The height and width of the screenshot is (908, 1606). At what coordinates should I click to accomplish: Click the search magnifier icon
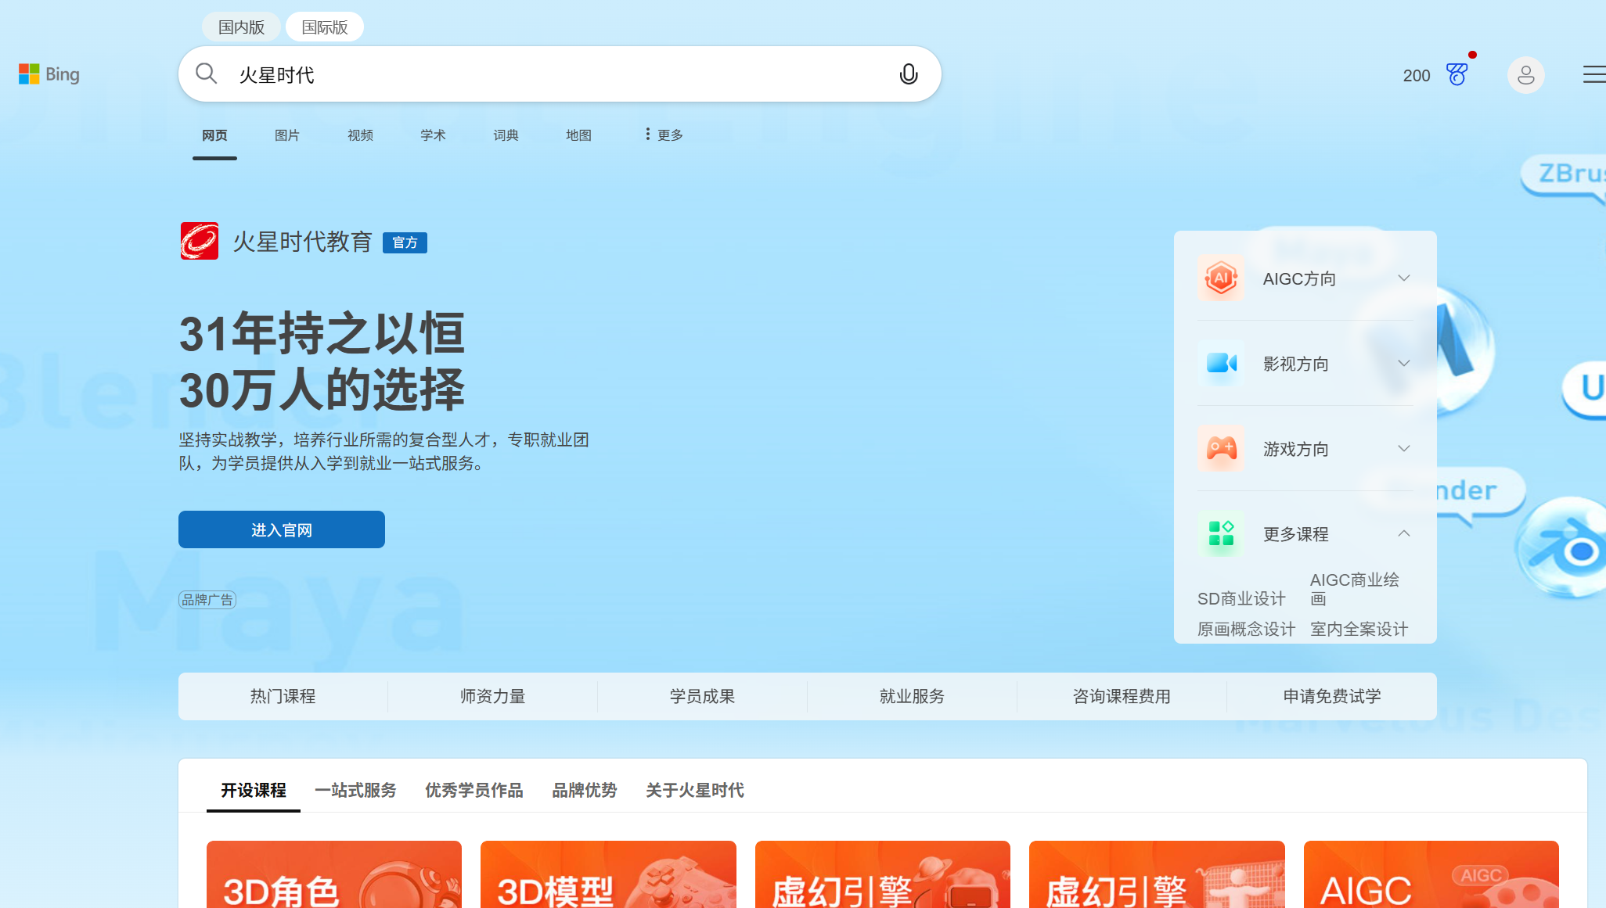pos(206,74)
